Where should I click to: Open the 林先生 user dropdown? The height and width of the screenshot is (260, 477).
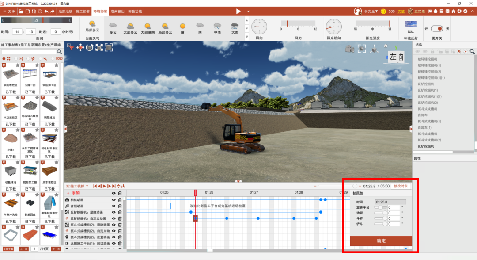371,11
